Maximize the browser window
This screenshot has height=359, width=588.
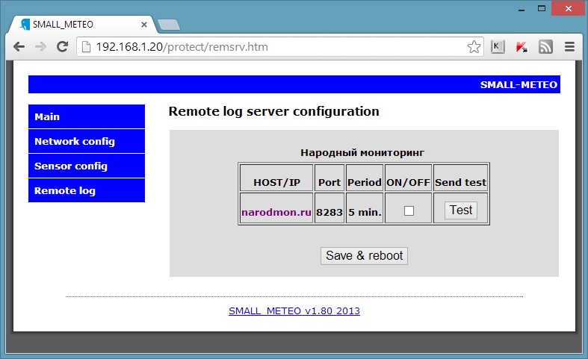coord(542,8)
